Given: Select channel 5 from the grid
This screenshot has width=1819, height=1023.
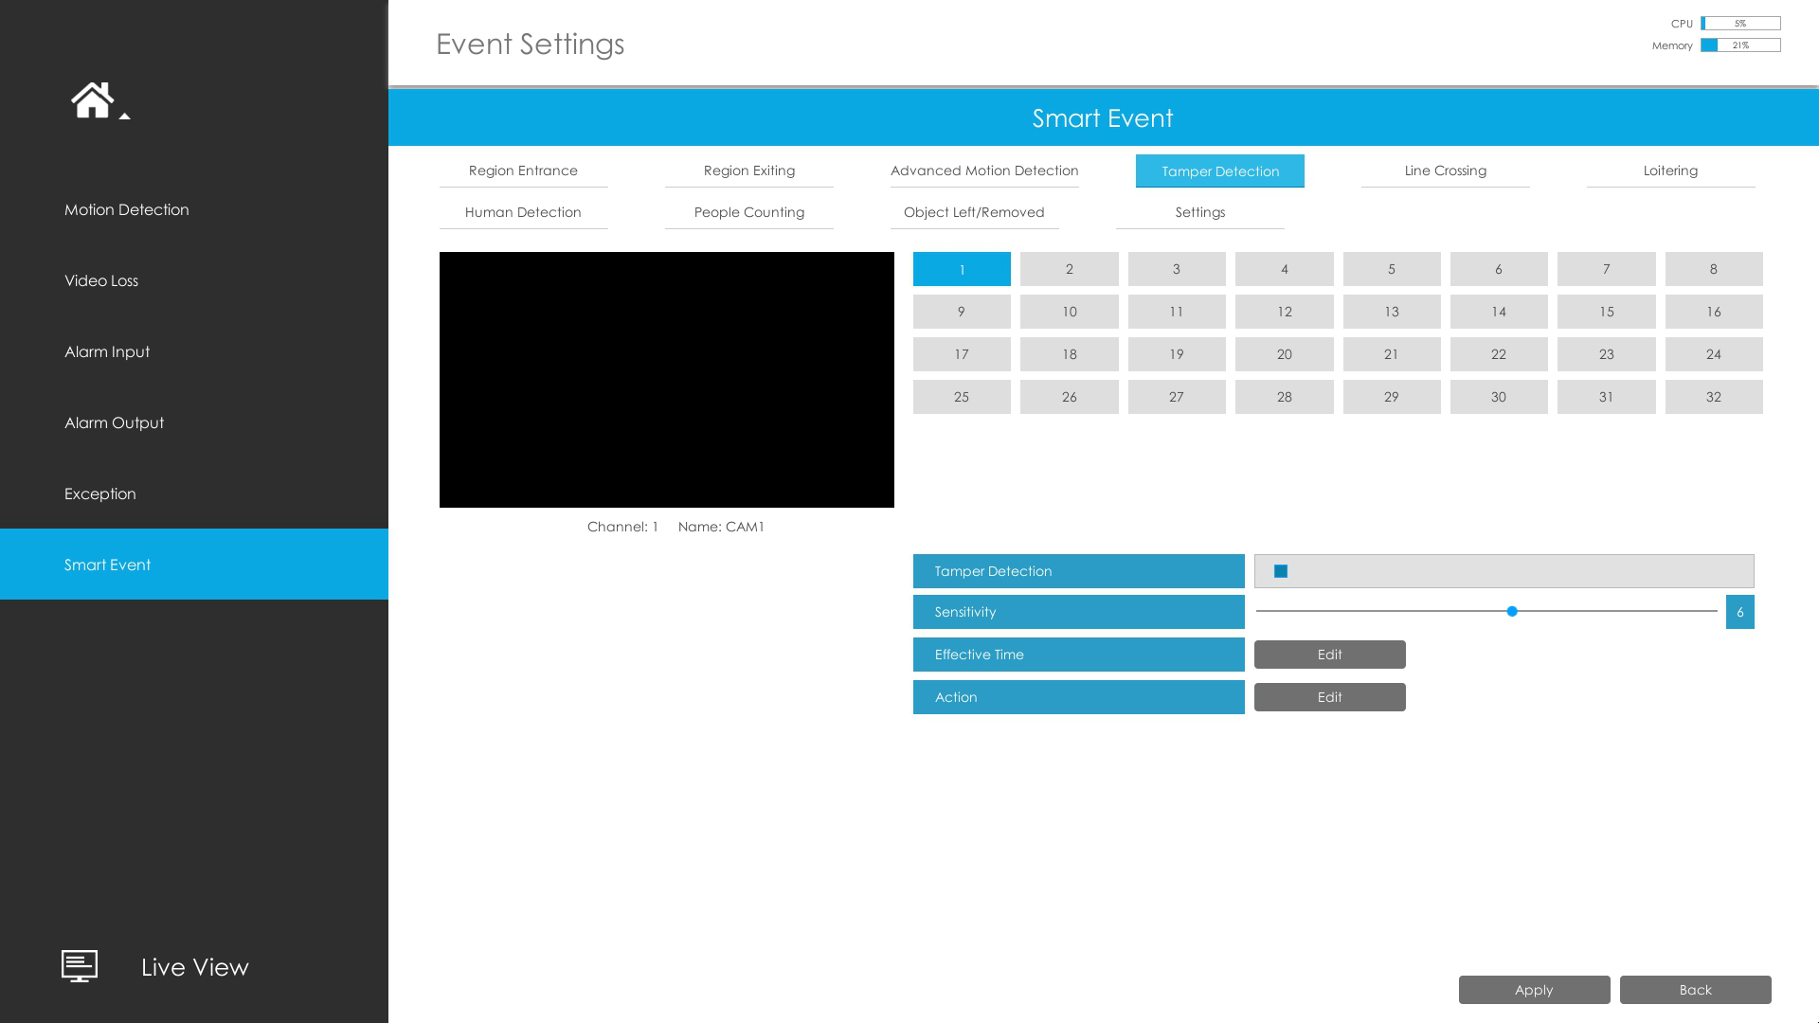Looking at the screenshot, I should pyautogui.click(x=1392, y=269).
